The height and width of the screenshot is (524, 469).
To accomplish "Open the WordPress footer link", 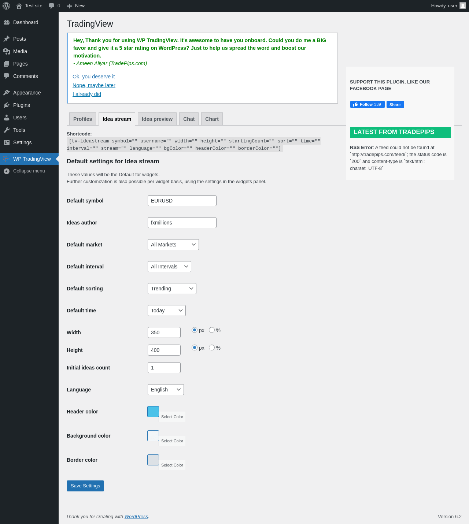I will click(x=136, y=517).
